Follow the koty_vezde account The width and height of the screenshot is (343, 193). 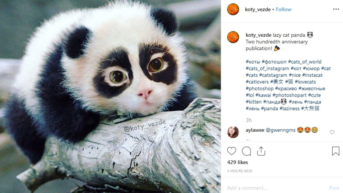tap(283, 9)
